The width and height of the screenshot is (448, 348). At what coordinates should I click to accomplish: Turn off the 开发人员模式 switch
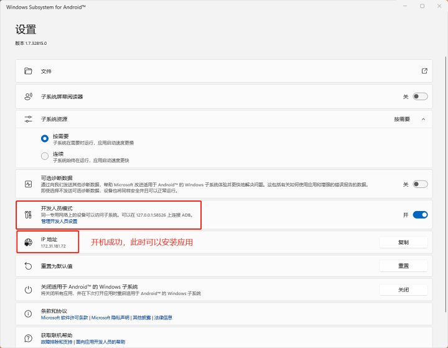click(420, 215)
